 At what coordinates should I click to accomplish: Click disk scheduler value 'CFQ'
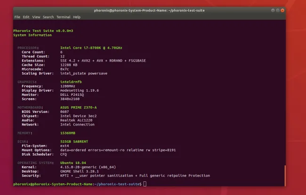64,155
